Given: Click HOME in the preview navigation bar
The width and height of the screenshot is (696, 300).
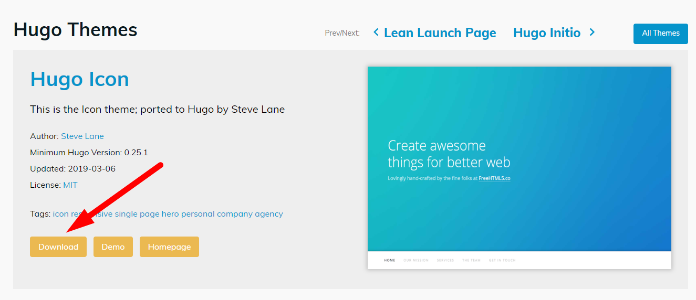Looking at the screenshot, I should pos(389,260).
